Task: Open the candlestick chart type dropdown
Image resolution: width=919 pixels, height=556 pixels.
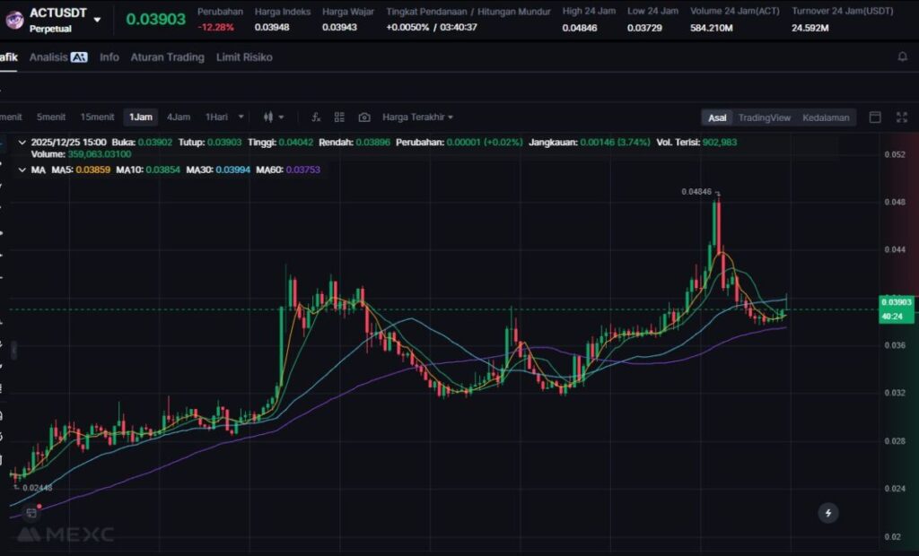Action: click(273, 117)
